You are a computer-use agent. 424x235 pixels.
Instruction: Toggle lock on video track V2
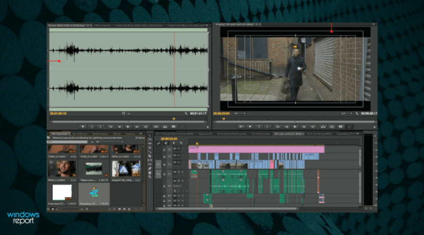point(164,157)
